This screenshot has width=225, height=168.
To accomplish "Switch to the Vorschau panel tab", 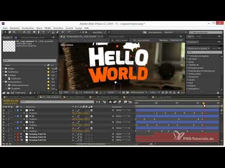I will pyautogui.click(x=193, y=42).
